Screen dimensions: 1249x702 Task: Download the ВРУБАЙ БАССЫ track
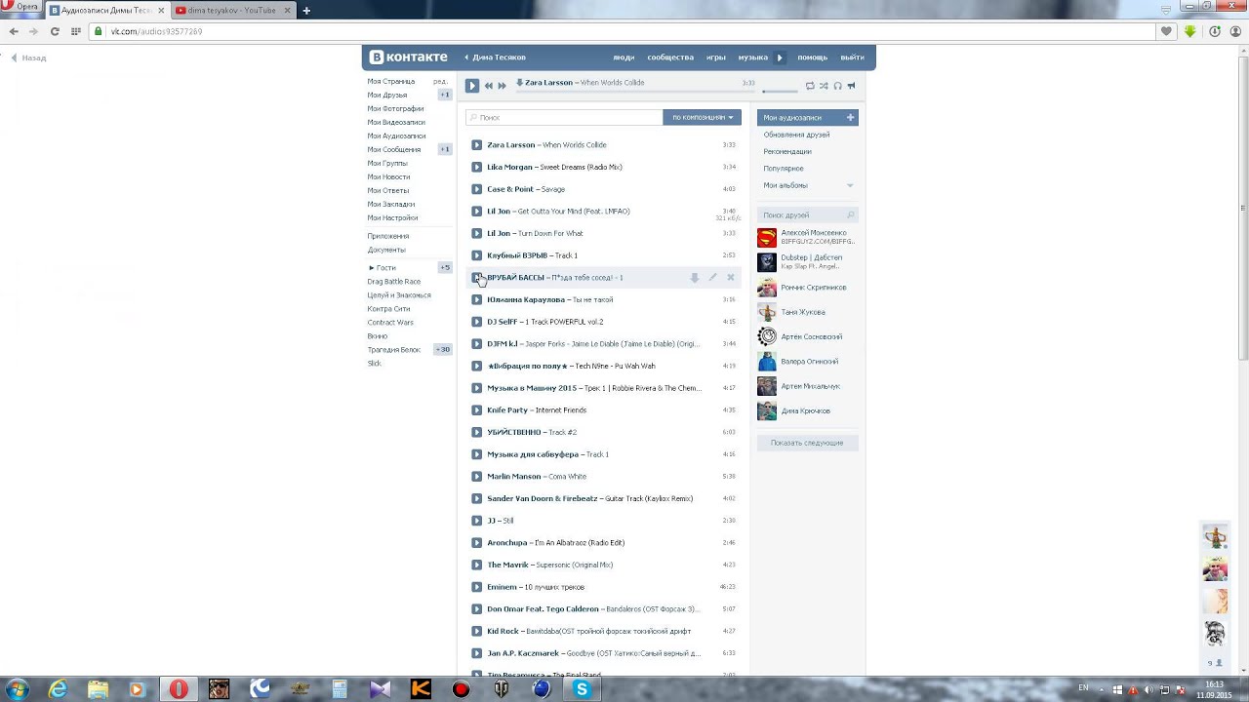point(695,278)
